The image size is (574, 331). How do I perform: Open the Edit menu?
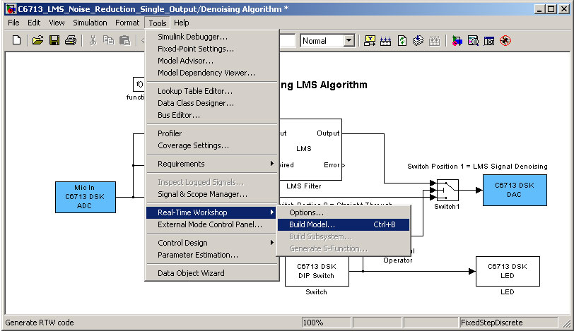pyautogui.click(x=34, y=23)
